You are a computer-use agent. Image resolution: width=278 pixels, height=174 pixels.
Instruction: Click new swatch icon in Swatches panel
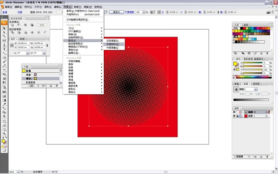coord(261,53)
